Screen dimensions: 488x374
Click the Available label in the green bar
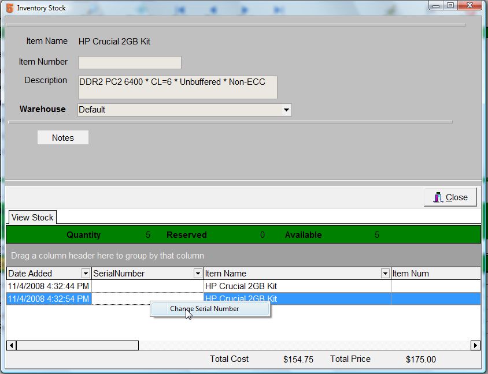point(303,235)
